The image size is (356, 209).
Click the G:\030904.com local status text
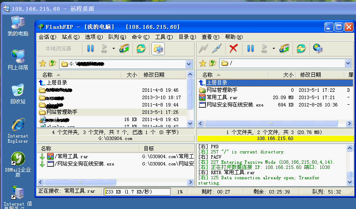click(x=115, y=138)
